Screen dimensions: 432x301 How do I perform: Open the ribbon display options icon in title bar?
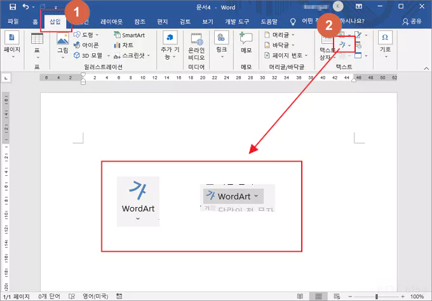point(359,6)
